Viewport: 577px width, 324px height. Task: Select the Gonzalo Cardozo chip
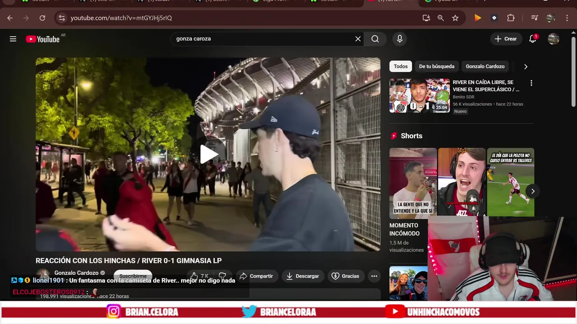485,66
